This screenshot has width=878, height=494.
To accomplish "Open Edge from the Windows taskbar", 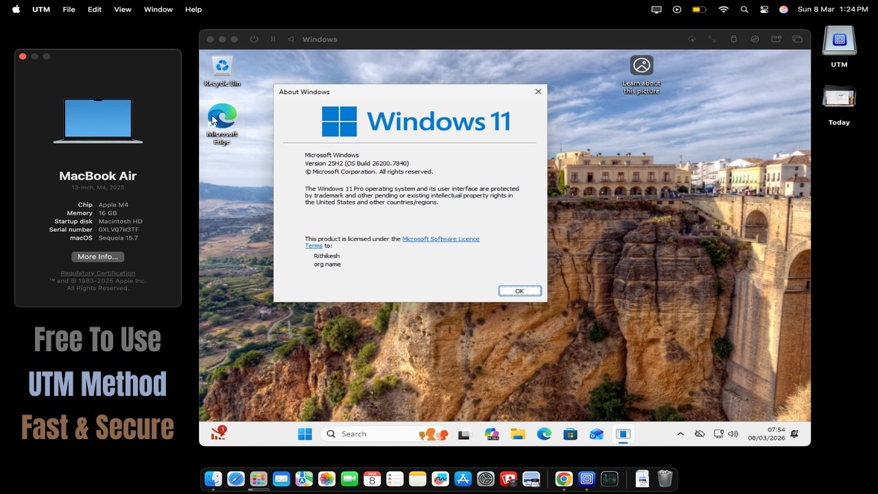I will [544, 434].
